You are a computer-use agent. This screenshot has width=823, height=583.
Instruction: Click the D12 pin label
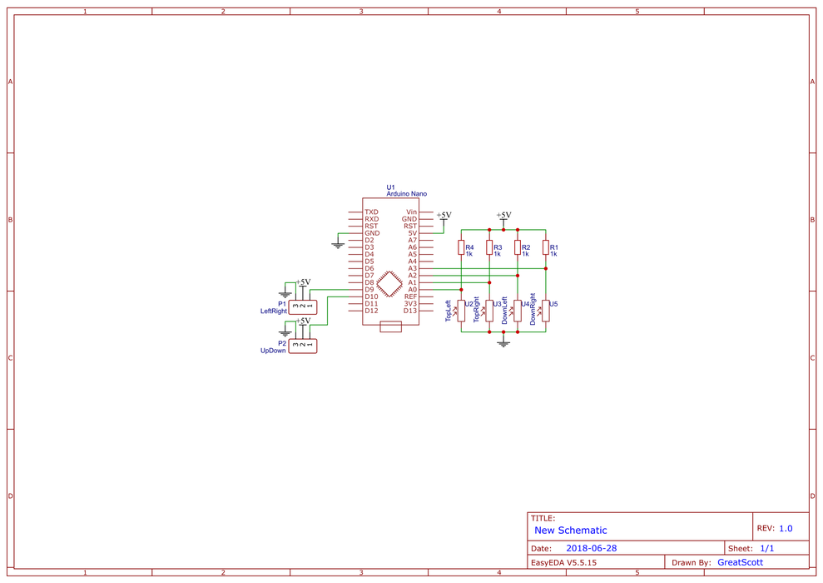pos(372,311)
